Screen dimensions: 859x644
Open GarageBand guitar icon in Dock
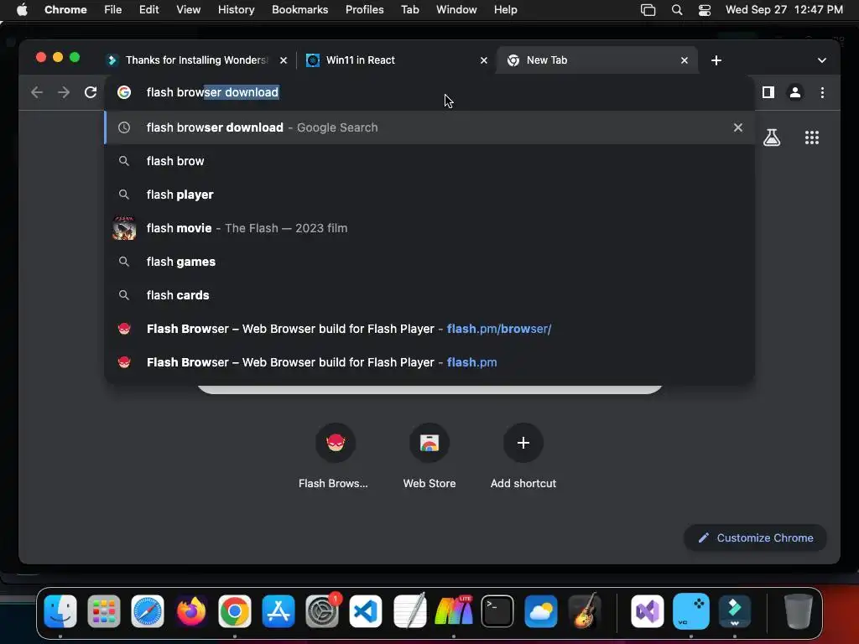(585, 611)
